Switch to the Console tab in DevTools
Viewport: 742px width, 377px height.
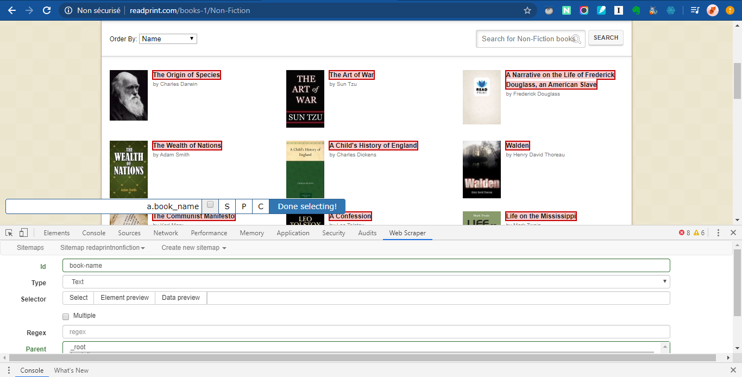(x=94, y=233)
